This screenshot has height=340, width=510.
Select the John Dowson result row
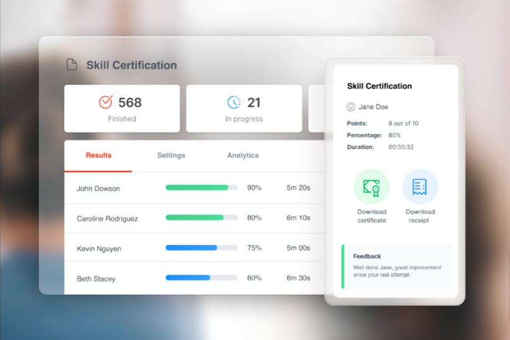click(x=98, y=188)
